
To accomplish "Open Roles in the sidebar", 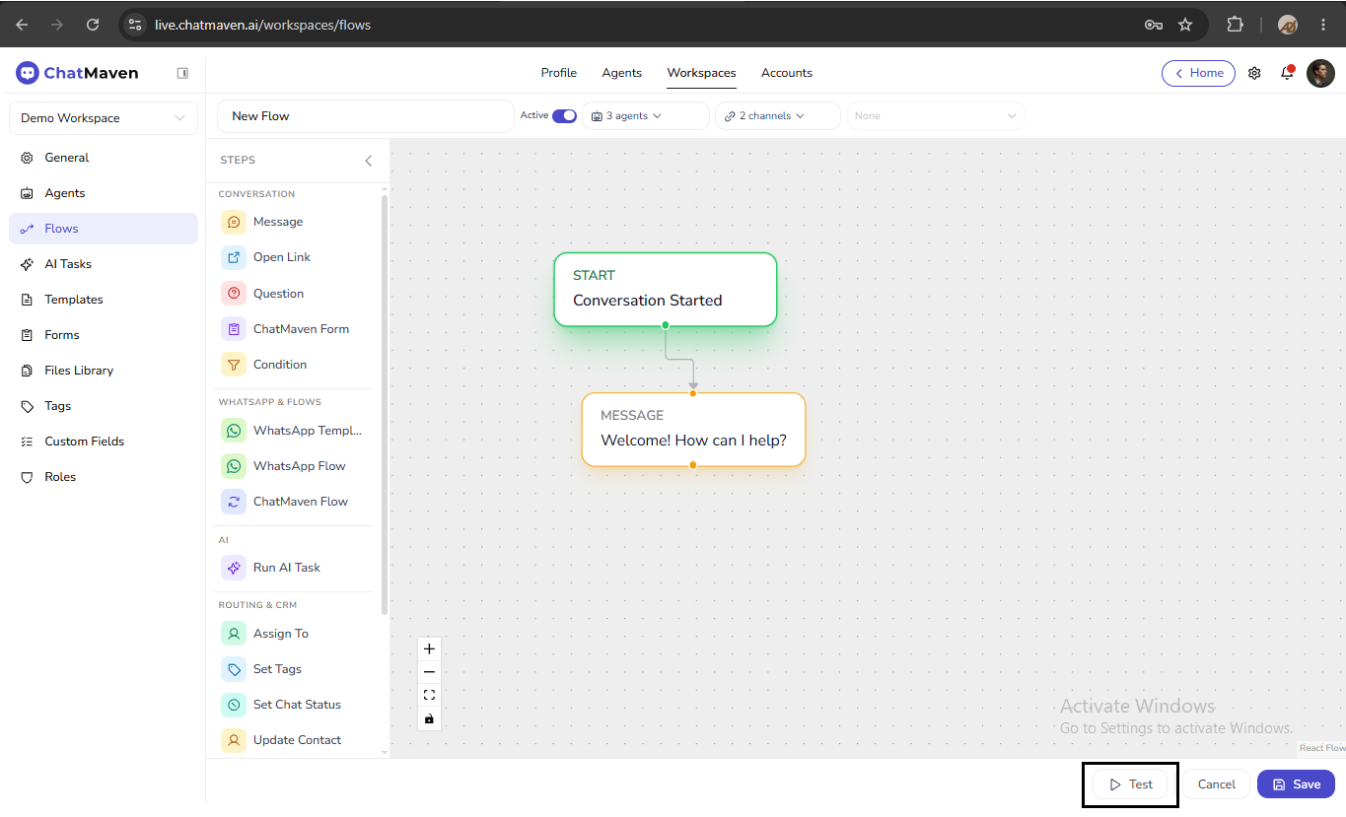I will click(x=104, y=477).
